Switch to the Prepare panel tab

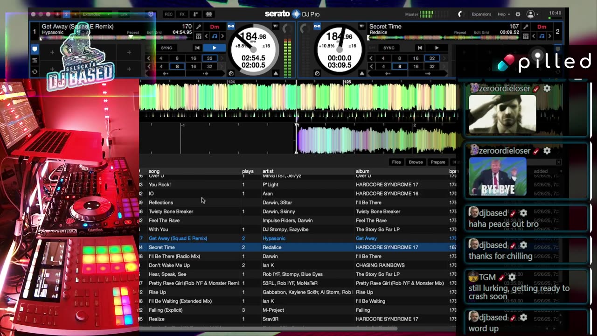(438, 162)
